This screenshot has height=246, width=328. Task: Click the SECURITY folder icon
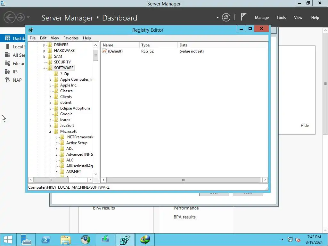coord(50,62)
